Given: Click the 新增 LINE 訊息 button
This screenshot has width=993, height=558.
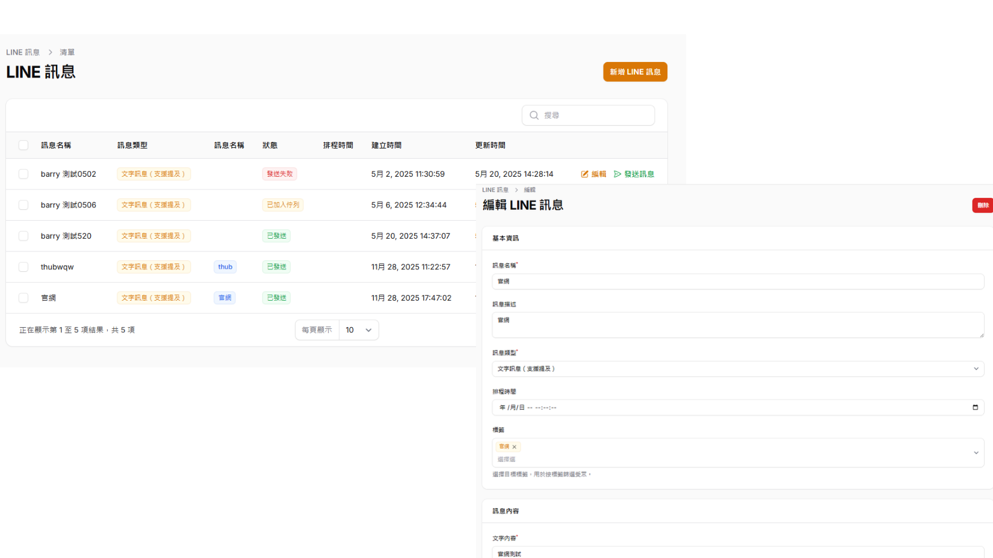Looking at the screenshot, I should (x=635, y=72).
